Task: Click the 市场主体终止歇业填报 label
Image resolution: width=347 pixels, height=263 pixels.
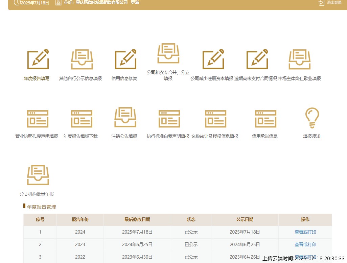Action: coord(300,78)
